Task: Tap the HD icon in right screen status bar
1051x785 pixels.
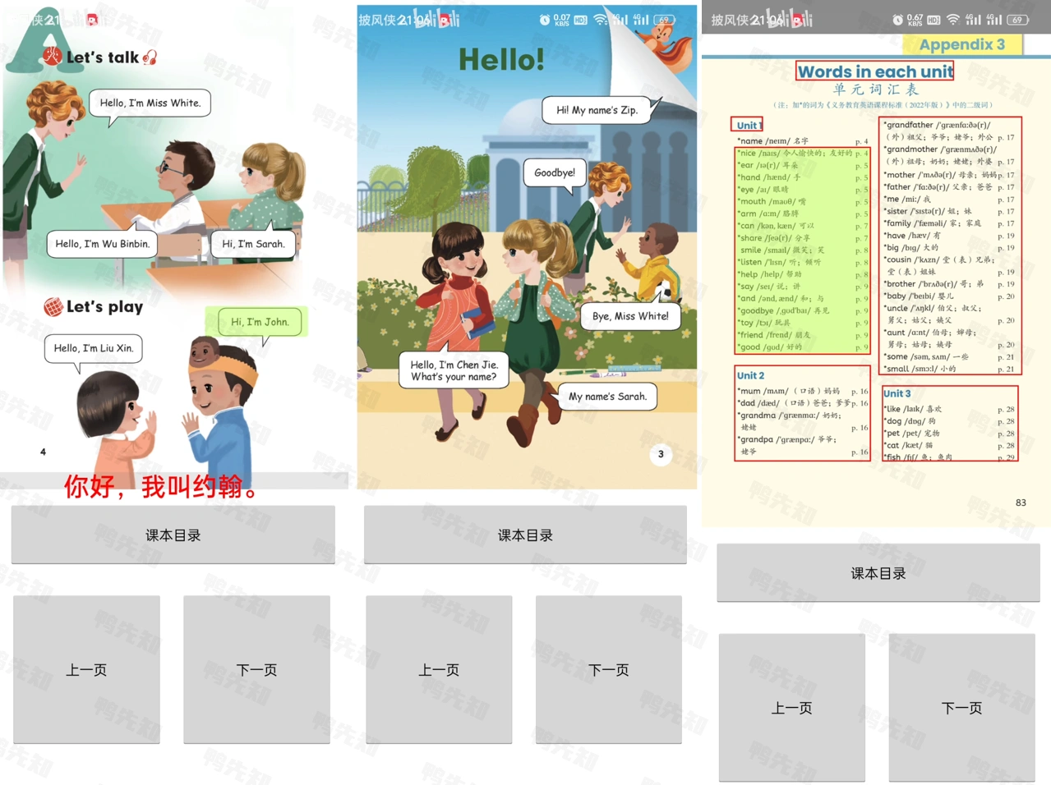Action: pyautogui.click(x=933, y=20)
